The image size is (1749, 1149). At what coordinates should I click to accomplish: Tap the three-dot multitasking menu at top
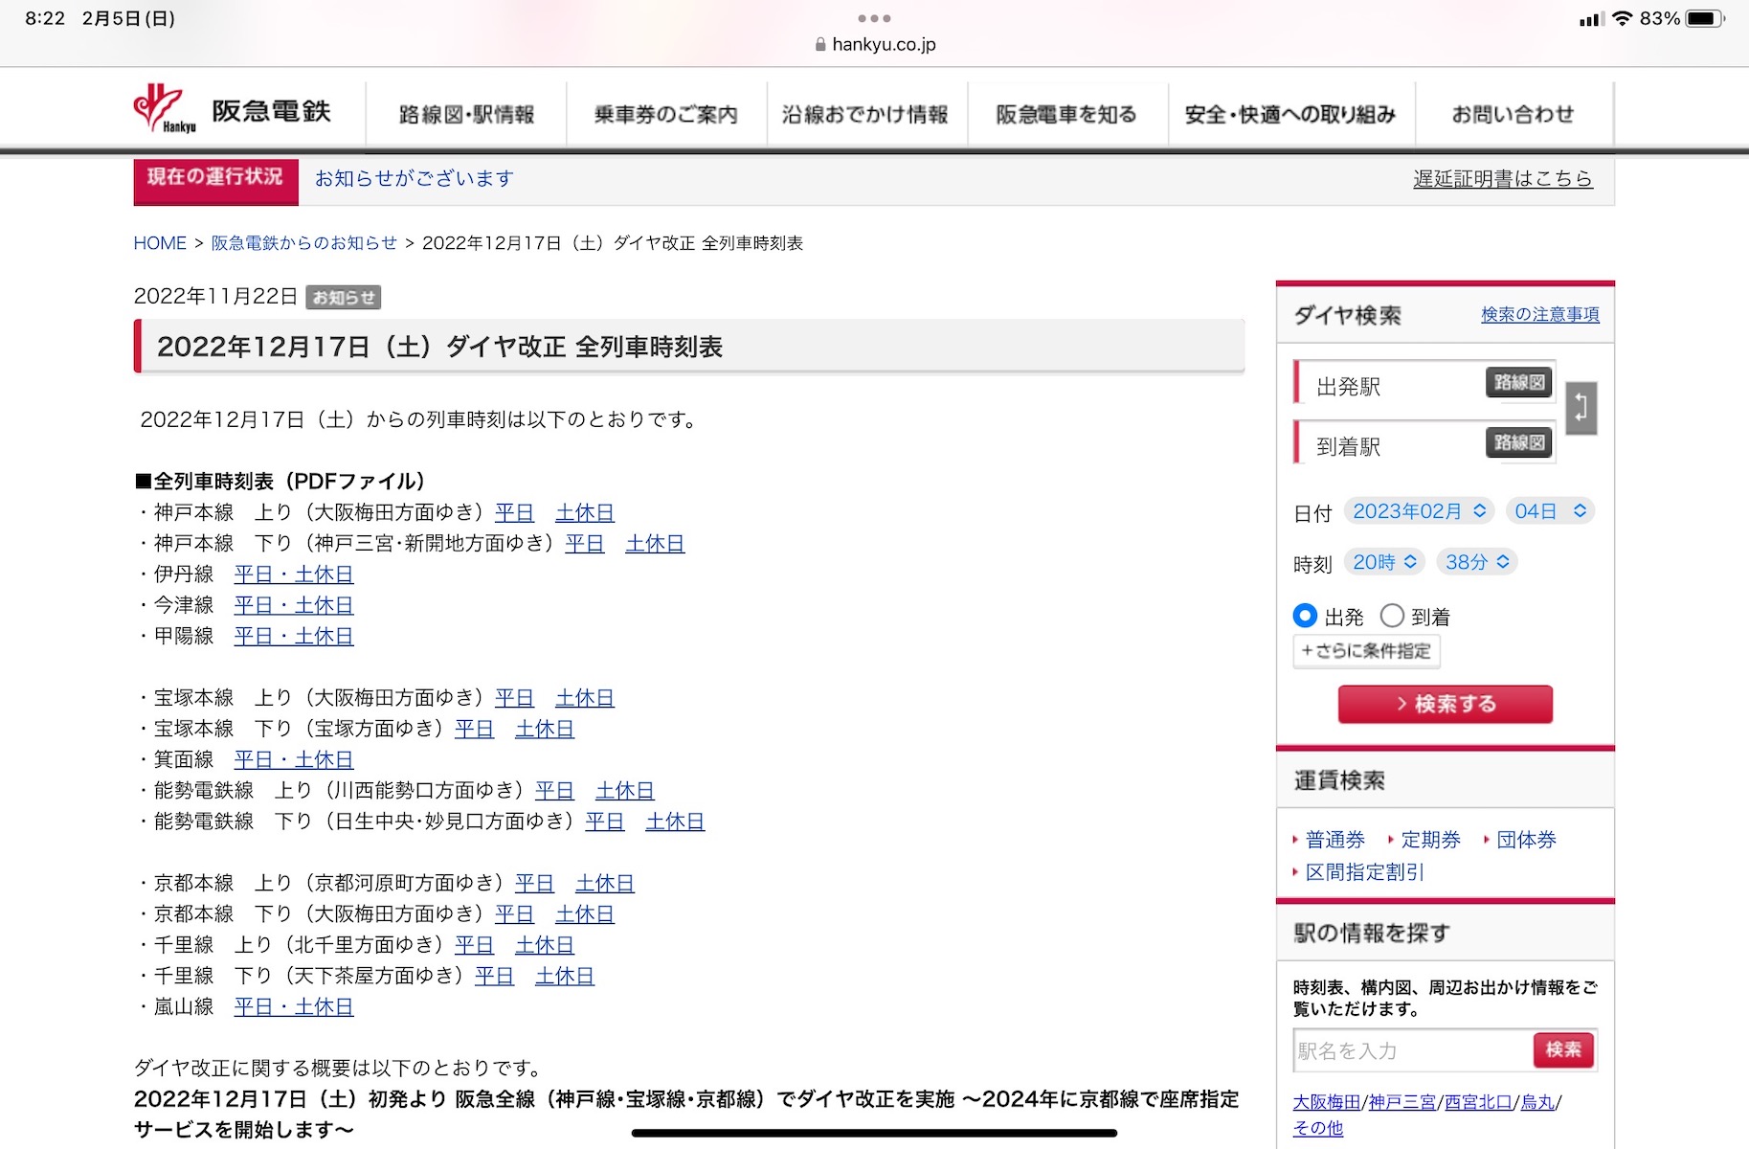tap(874, 18)
